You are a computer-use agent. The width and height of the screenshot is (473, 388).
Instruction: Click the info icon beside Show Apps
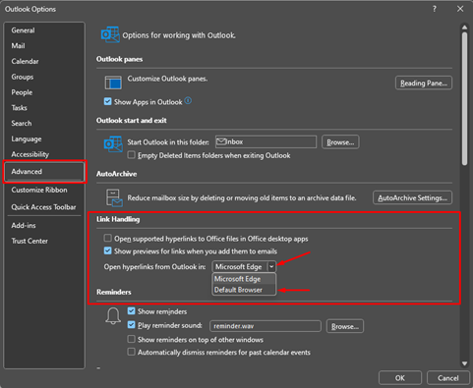[x=188, y=101]
